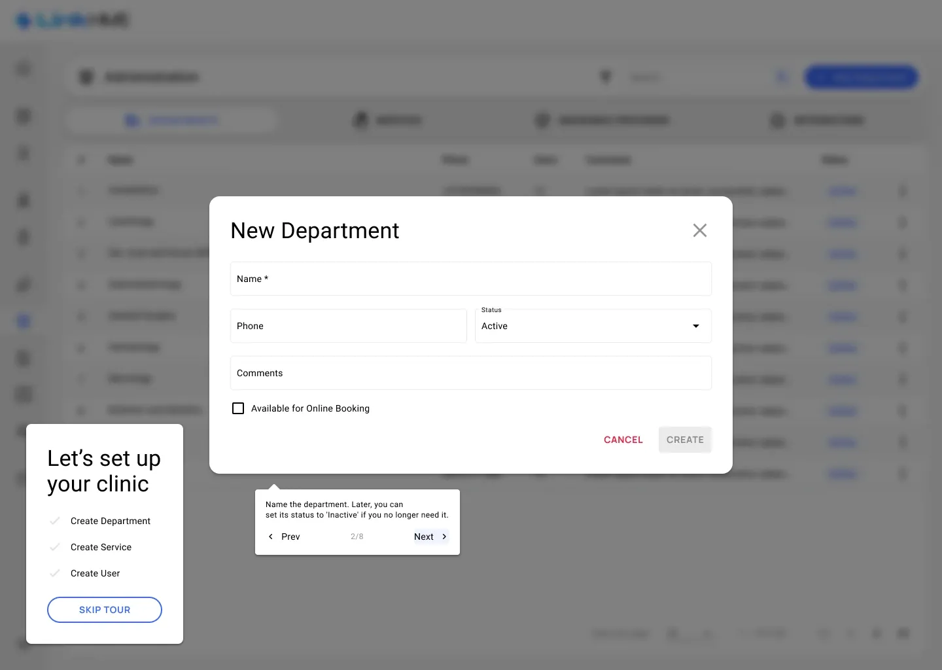The image size is (942, 670).
Task: Click the Name field in New Department
Action: pyautogui.click(x=471, y=279)
